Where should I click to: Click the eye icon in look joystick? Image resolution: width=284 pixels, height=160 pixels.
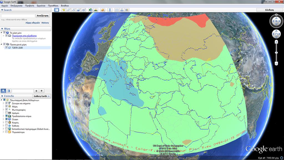tap(277, 21)
